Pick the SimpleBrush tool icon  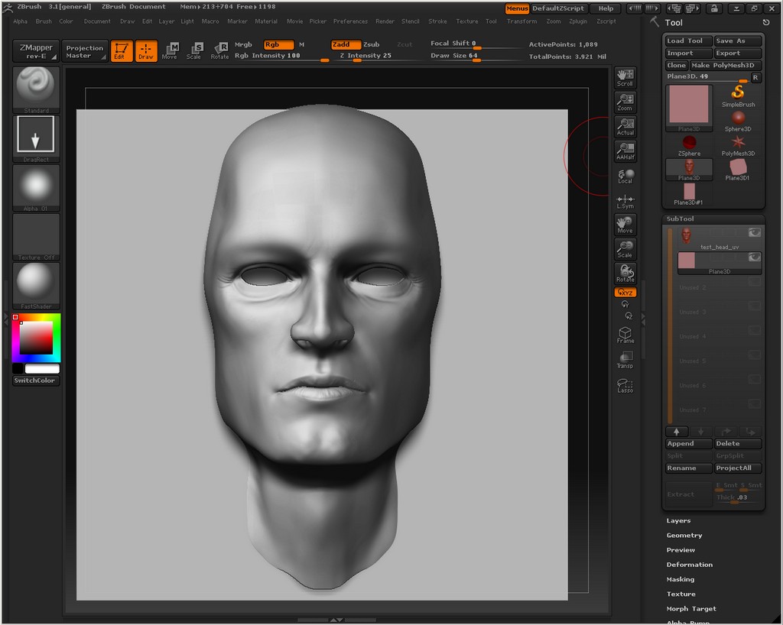(738, 94)
